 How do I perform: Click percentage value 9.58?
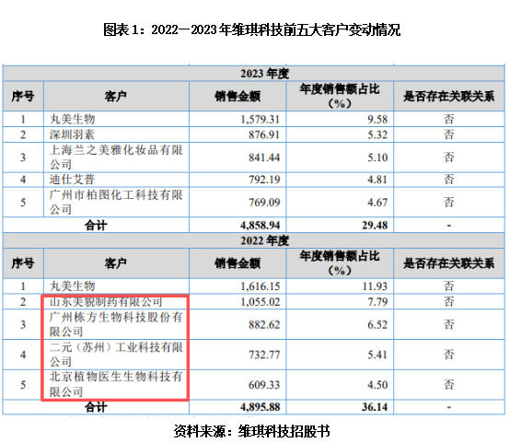click(x=377, y=120)
